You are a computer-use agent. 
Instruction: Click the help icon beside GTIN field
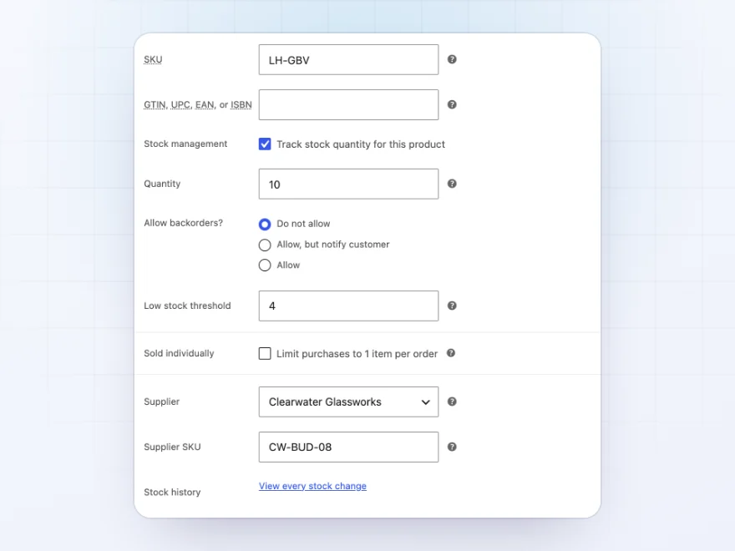pyautogui.click(x=452, y=104)
